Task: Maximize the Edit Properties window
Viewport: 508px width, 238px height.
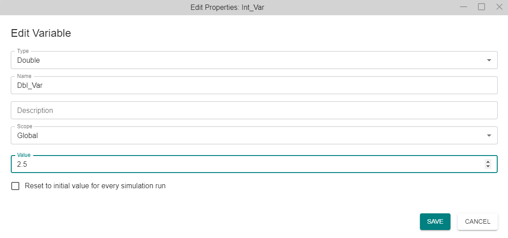Action: (481, 7)
